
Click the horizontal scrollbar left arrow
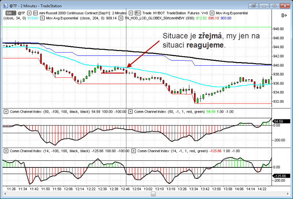tap(5, 194)
